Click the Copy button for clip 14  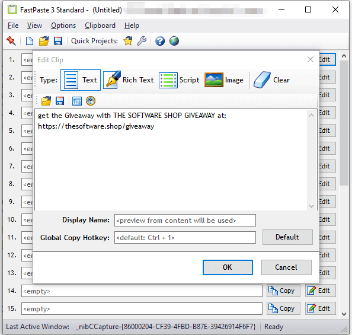pos(283,291)
